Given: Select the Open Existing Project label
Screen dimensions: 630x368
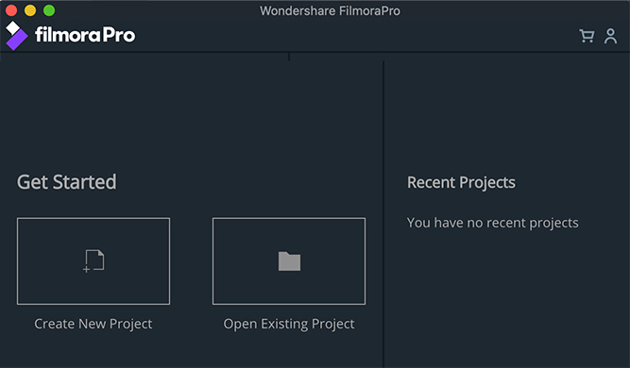Looking at the screenshot, I should (x=289, y=324).
